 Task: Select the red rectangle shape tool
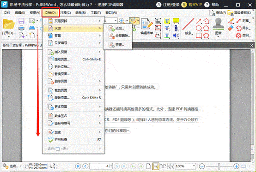pyautogui.click(x=199, y=36)
